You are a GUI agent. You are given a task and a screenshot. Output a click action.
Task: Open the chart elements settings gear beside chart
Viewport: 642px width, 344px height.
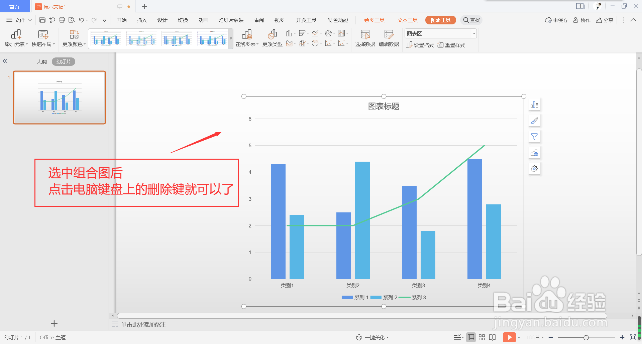point(534,169)
